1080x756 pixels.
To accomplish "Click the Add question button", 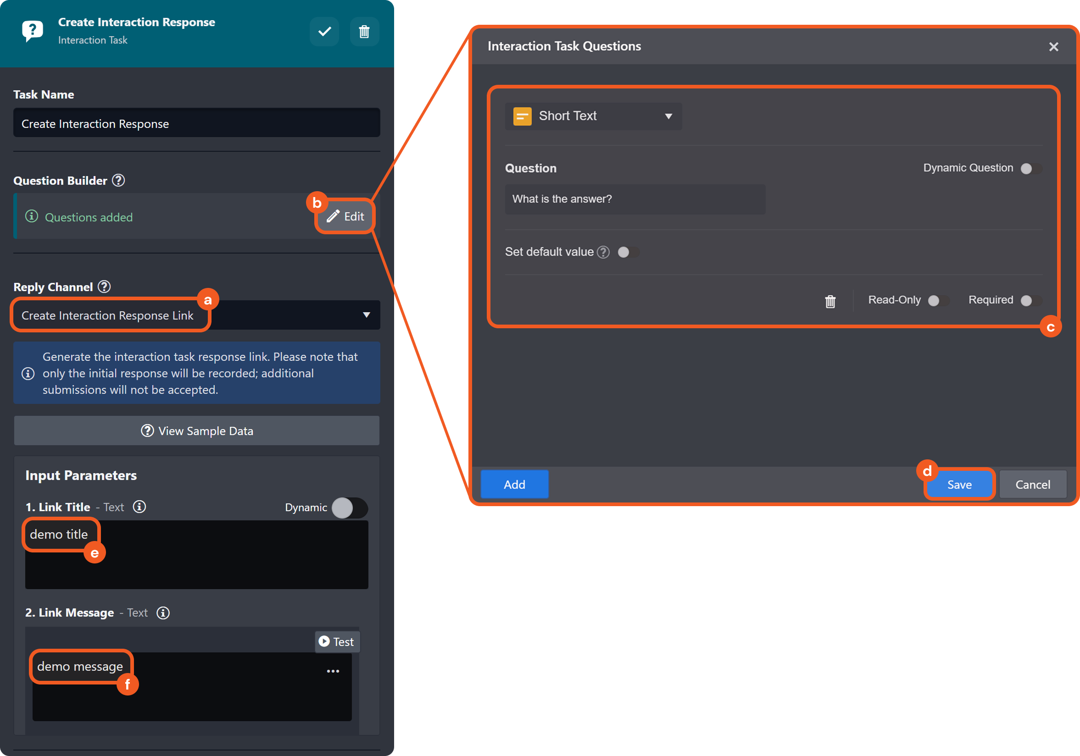I will tap(514, 484).
